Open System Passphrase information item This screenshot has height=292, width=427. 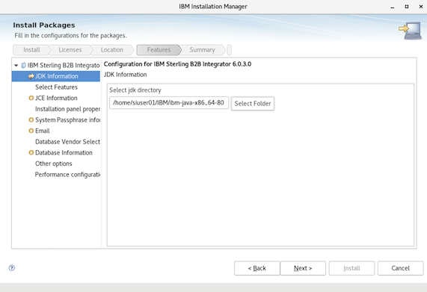tap(67, 120)
